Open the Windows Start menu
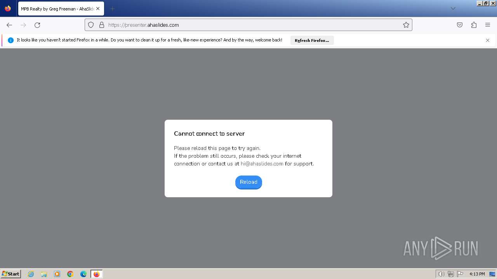The image size is (497, 279). 10,274
